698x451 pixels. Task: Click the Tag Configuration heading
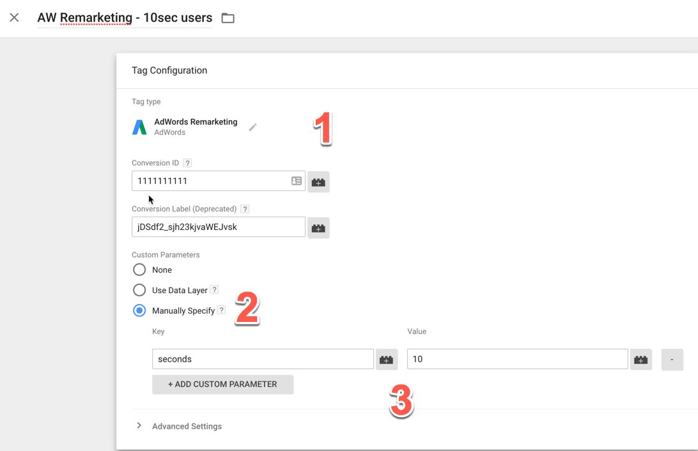tap(169, 70)
